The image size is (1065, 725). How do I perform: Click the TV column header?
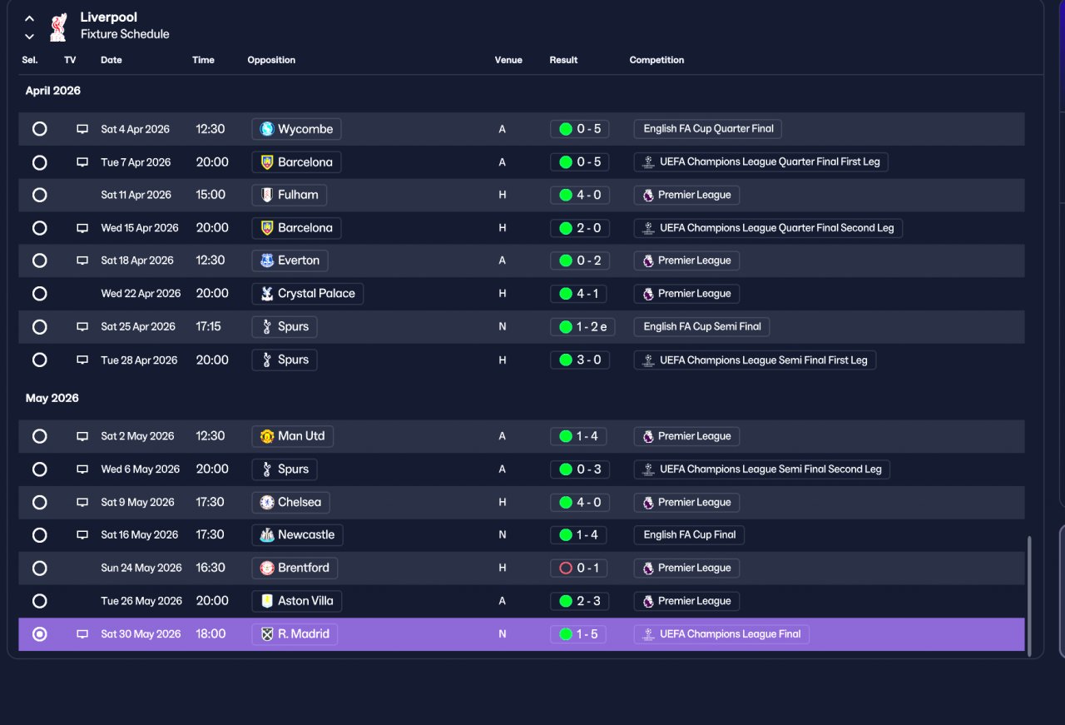[70, 60]
